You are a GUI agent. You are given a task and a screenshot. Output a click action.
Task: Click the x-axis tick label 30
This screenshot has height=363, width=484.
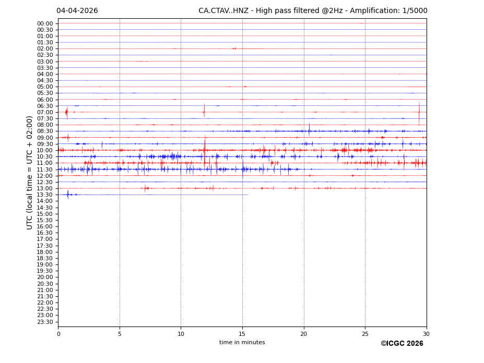click(426, 334)
